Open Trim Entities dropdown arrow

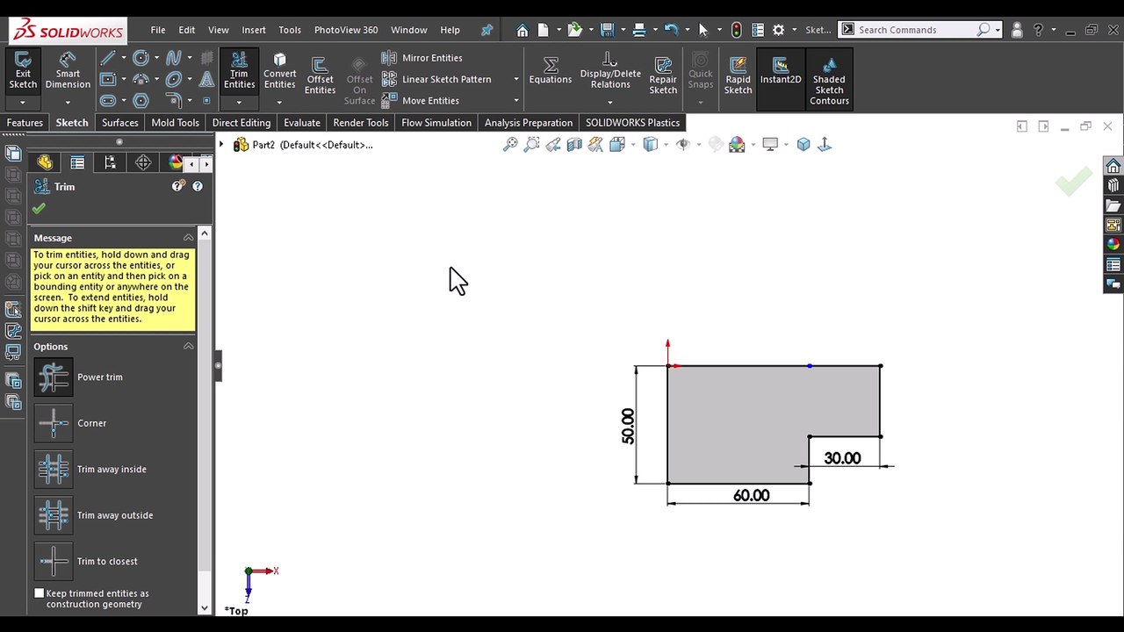(239, 103)
